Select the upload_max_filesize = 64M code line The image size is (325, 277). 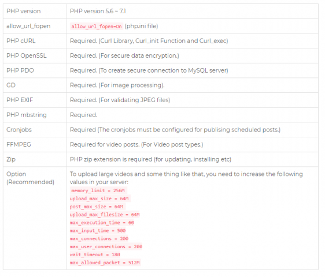(x=105, y=215)
